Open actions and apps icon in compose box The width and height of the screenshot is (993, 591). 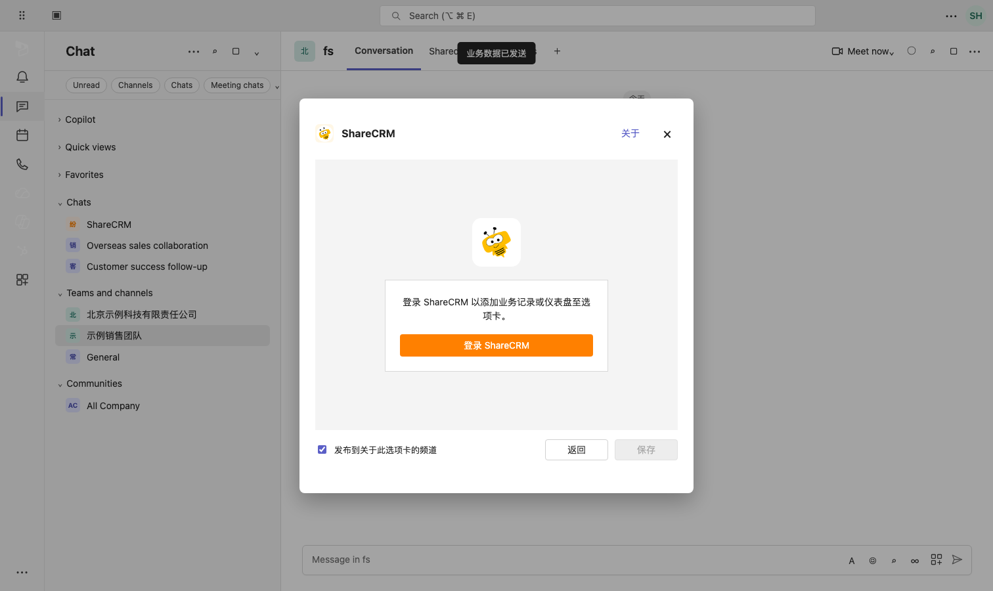coord(937,559)
